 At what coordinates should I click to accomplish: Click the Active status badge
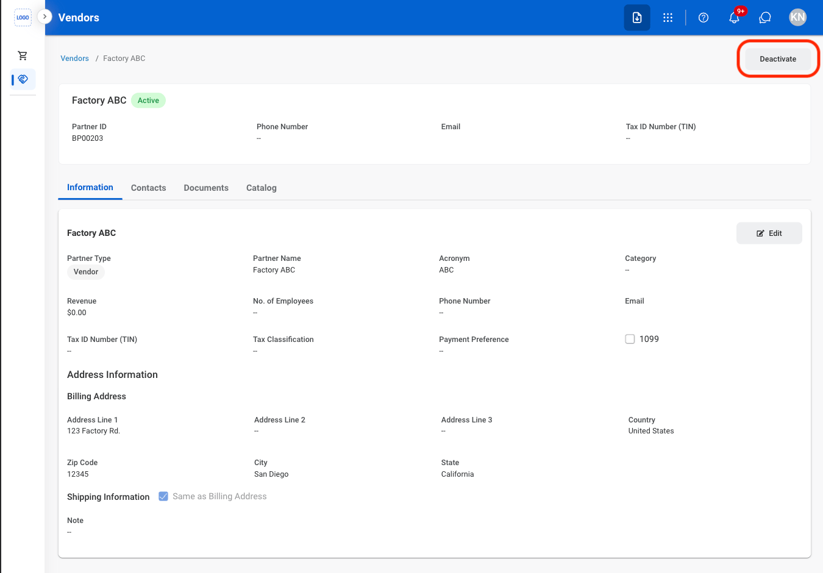click(x=148, y=101)
